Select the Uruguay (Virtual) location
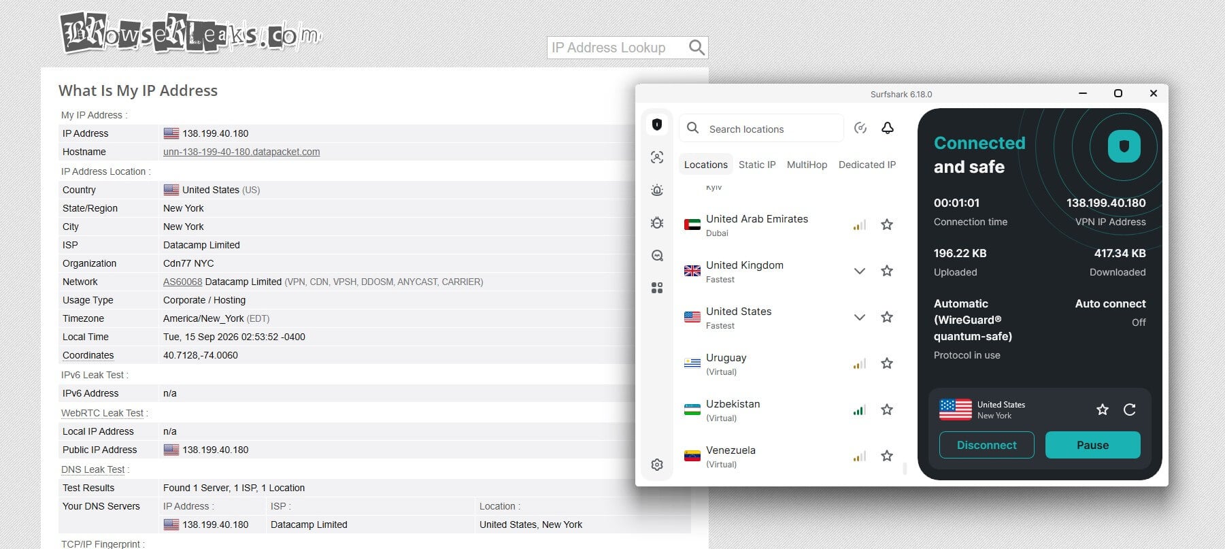The height and width of the screenshot is (549, 1225). [726, 363]
